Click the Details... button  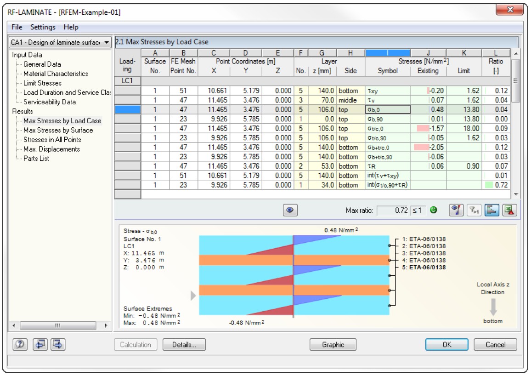(184, 345)
